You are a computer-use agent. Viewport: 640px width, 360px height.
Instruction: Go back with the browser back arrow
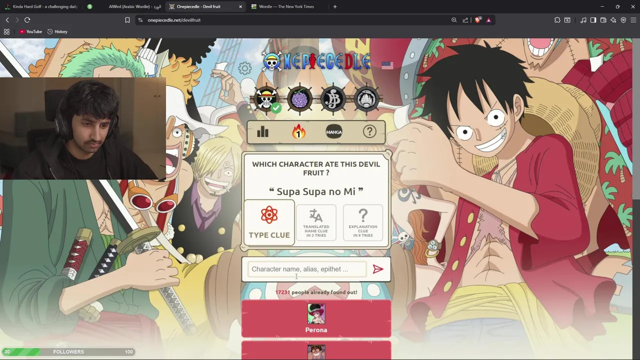tap(7, 20)
